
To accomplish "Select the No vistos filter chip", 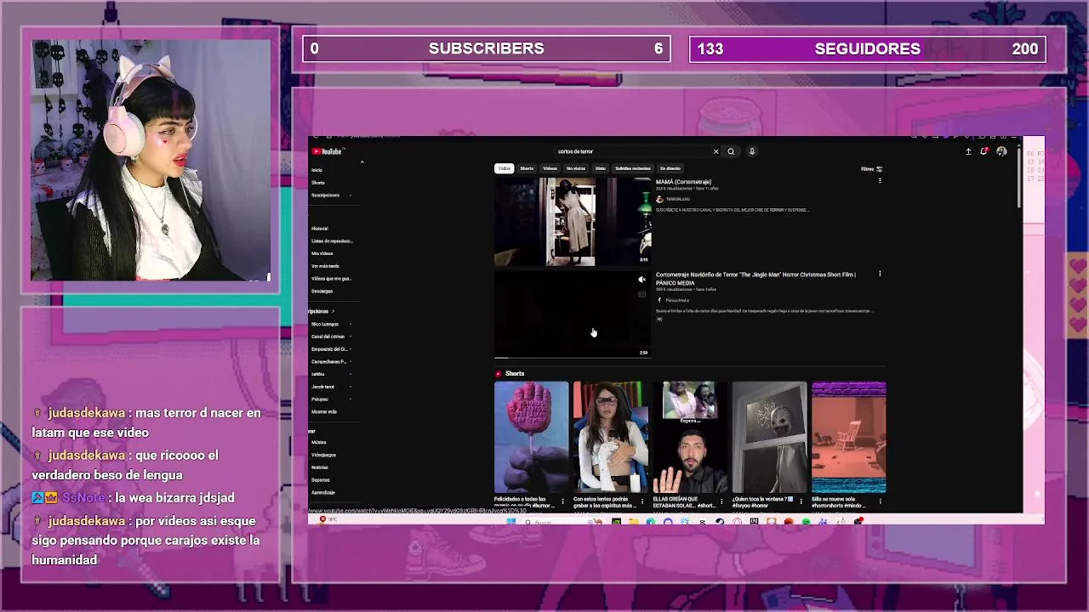I will tap(576, 168).
